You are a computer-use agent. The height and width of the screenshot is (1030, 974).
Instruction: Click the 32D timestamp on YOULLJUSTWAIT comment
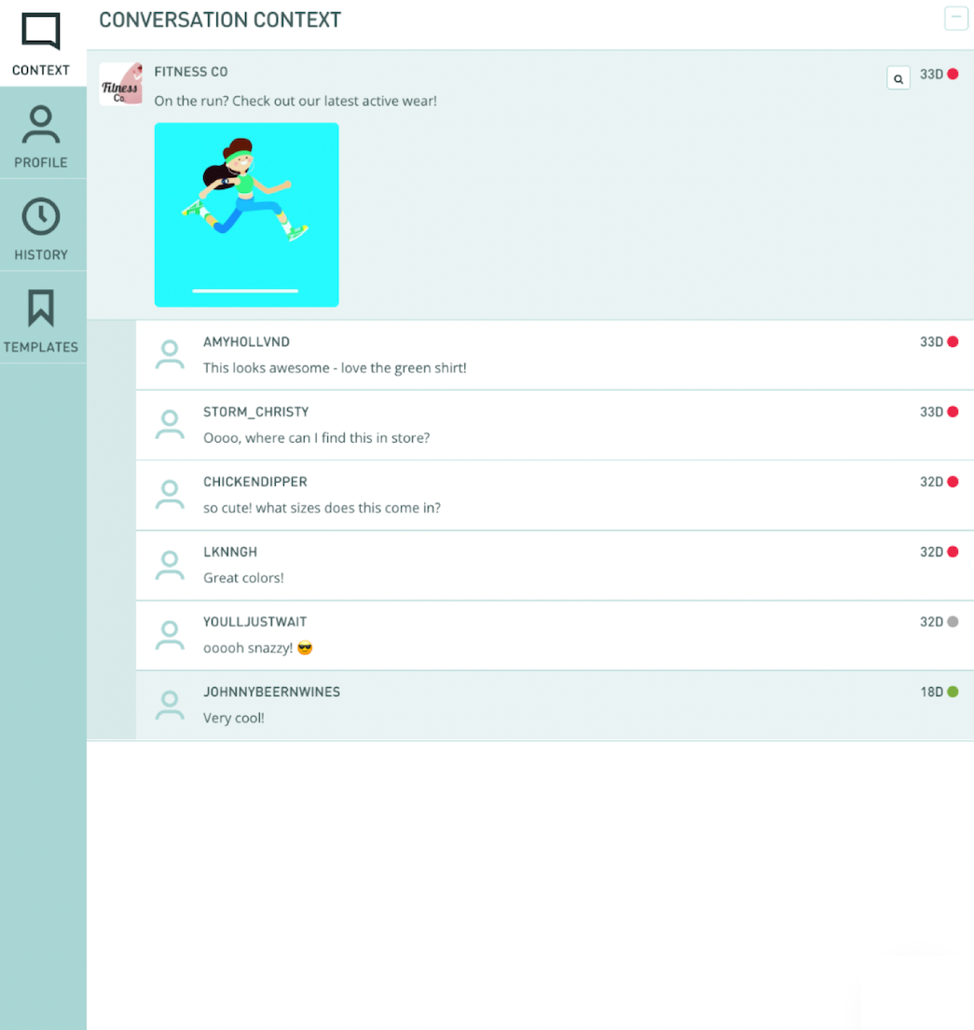click(931, 622)
